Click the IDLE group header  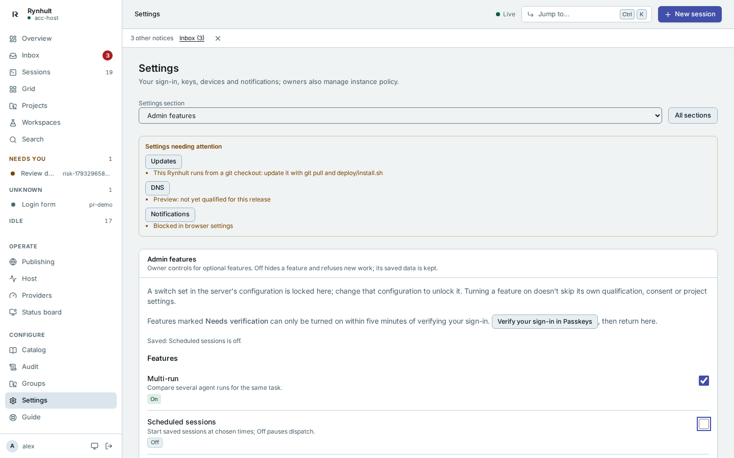(x=61, y=221)
